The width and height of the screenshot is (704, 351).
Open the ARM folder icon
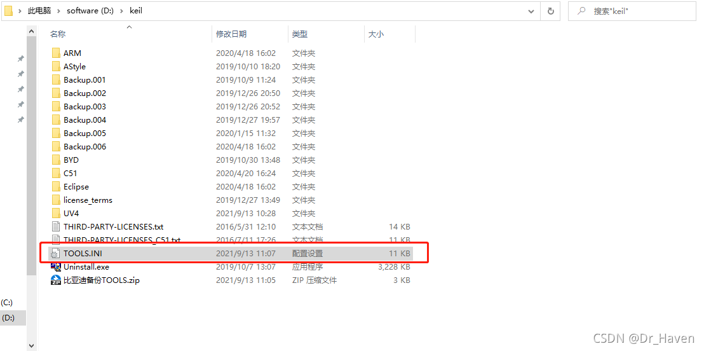pos(56,53)
